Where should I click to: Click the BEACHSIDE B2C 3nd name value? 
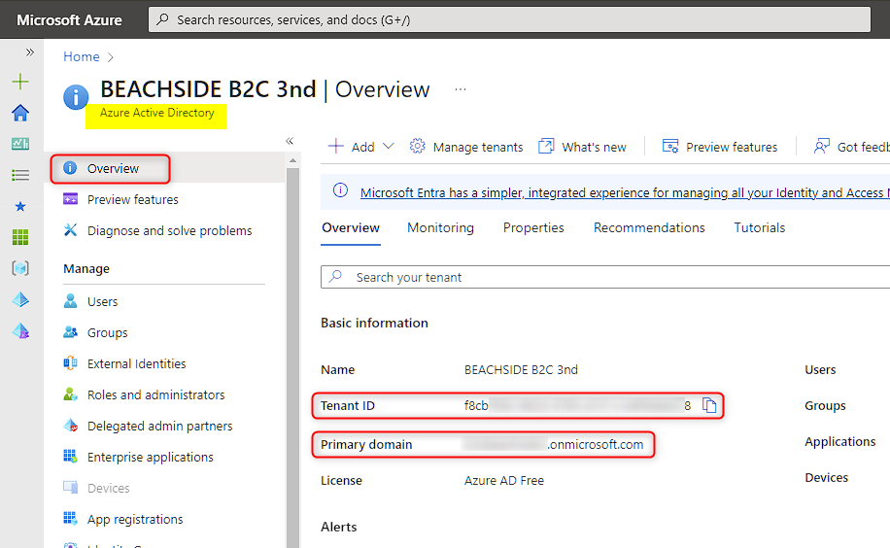pyautogui.click(x=521, y=369)
